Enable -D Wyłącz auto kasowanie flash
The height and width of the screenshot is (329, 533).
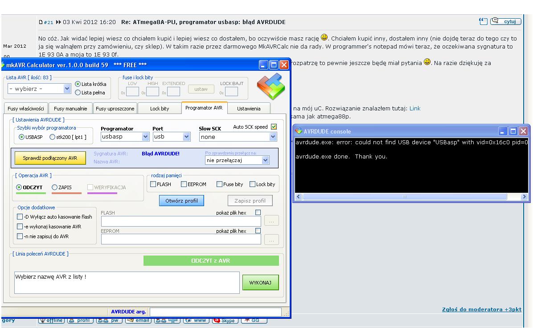20,217
